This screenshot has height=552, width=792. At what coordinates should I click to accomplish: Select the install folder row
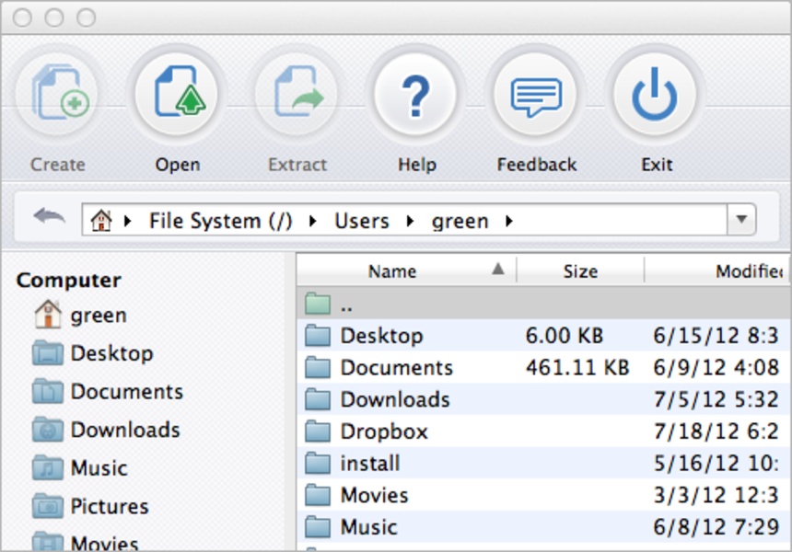[369, 464]
